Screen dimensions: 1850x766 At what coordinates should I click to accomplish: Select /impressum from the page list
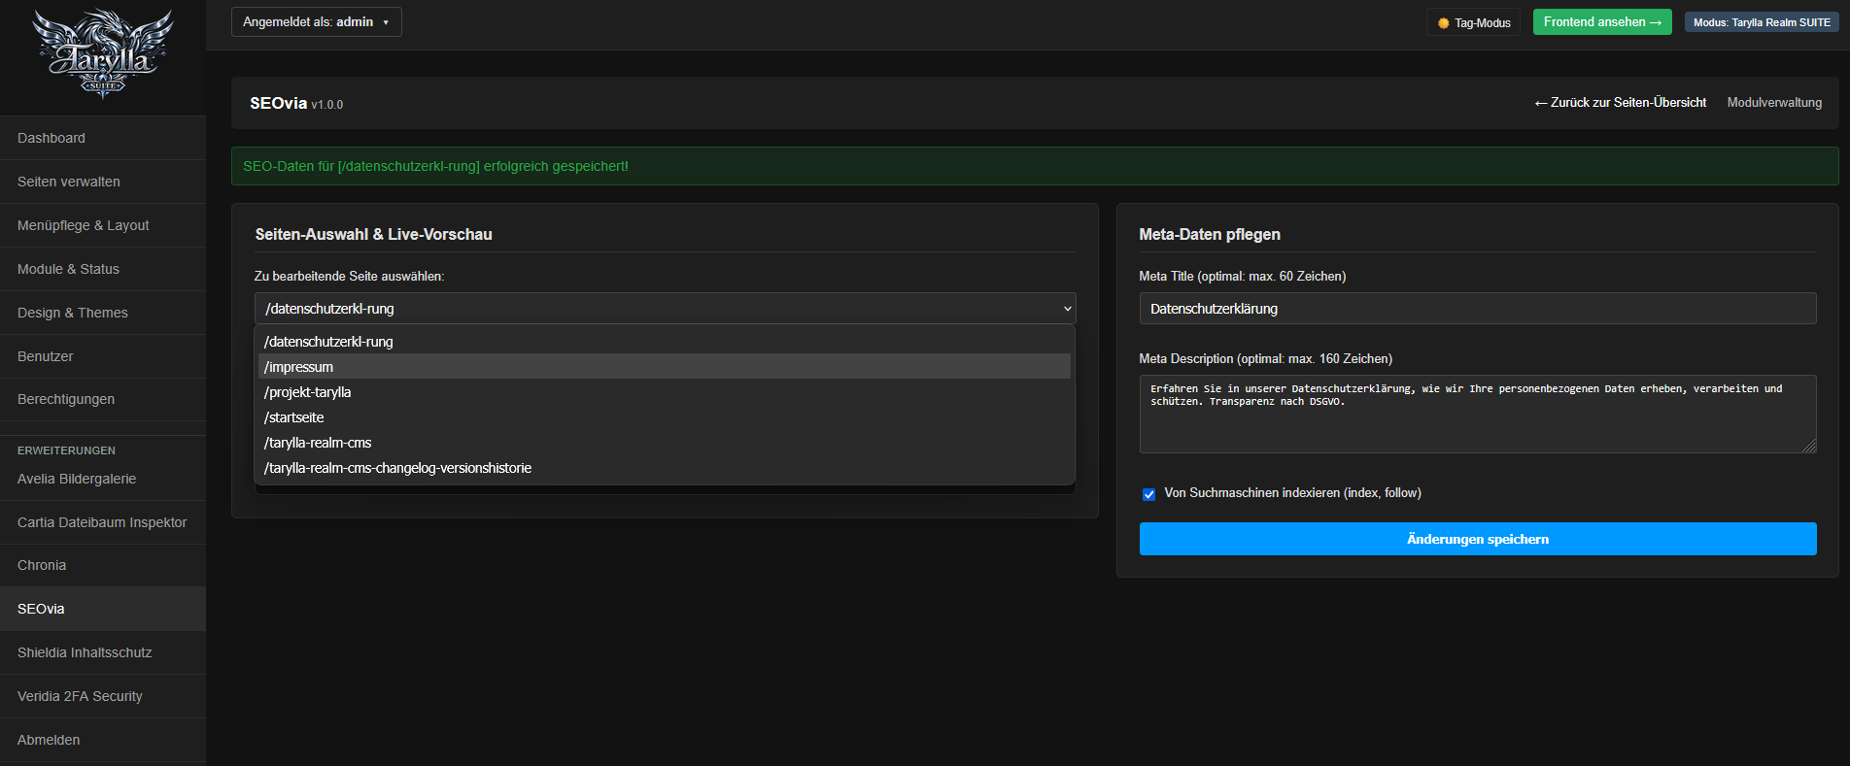665,367
